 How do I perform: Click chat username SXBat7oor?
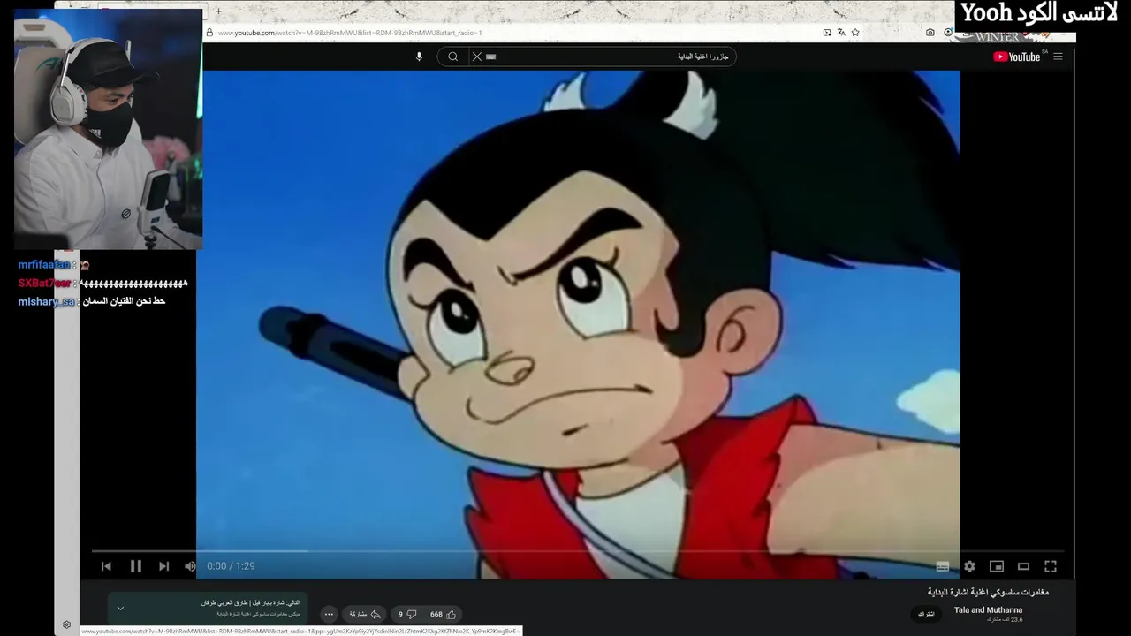pyautogui.click(x=44, y=284)
